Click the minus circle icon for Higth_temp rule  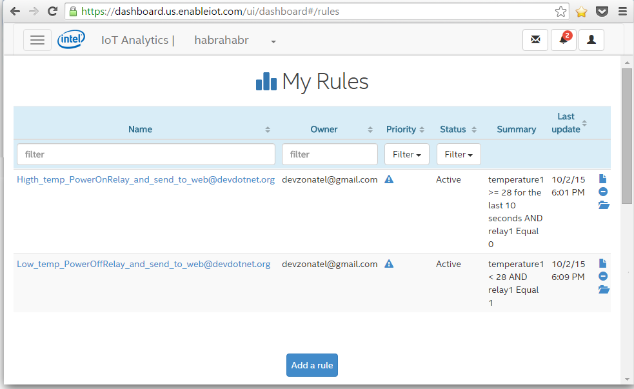click(603, 192)
